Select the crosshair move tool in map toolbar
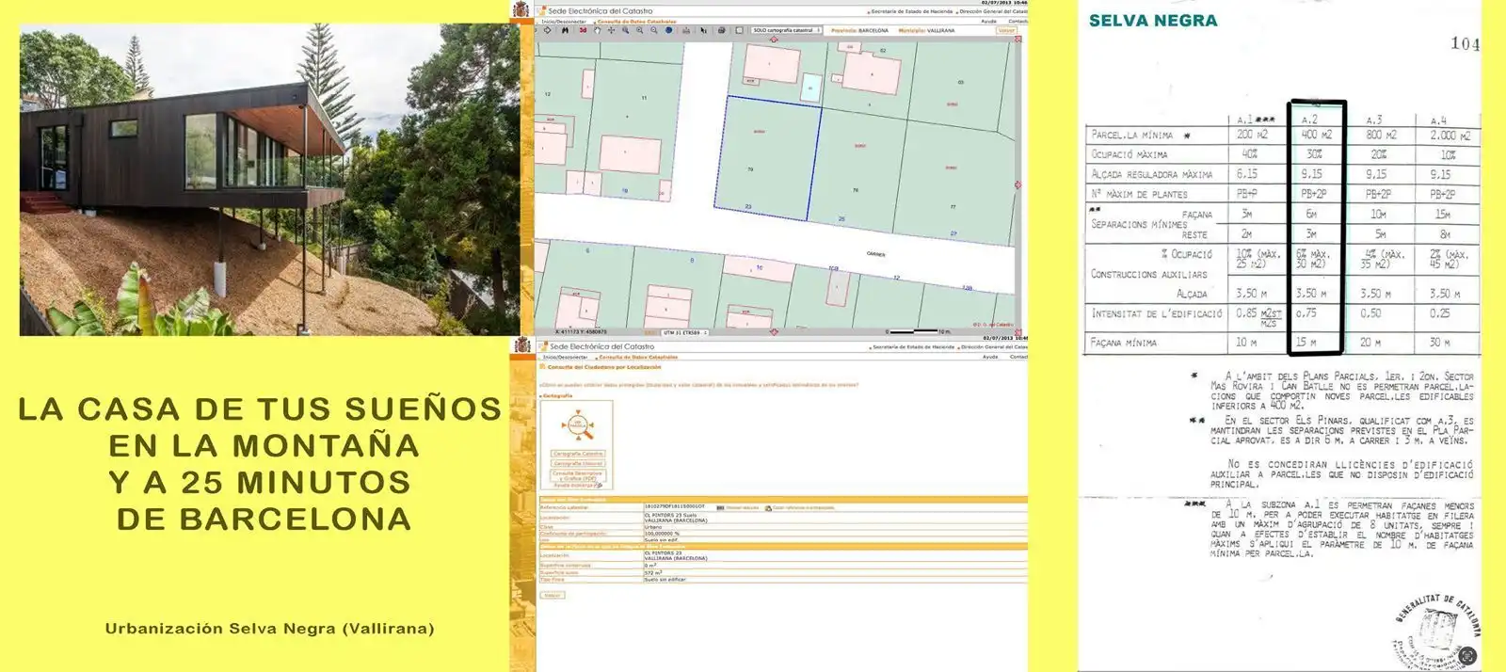 click(x=611, y=30)
